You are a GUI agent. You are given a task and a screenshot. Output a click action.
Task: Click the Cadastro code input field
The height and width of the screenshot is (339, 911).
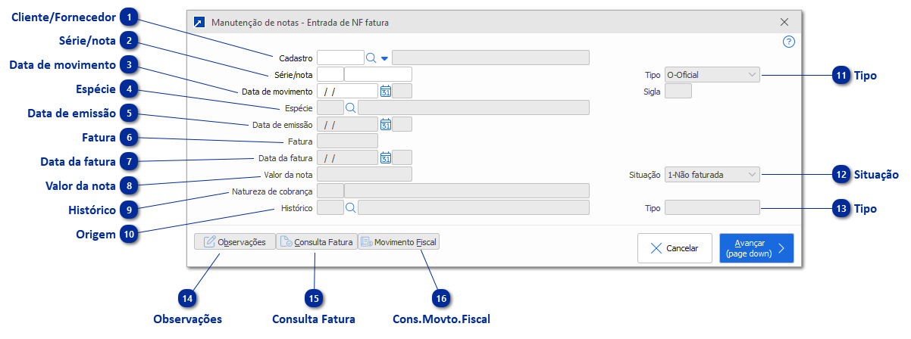tap(340, 58)
